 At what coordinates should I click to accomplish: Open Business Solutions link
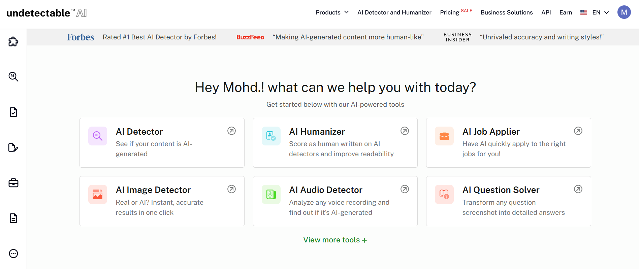tap(507, 12)
